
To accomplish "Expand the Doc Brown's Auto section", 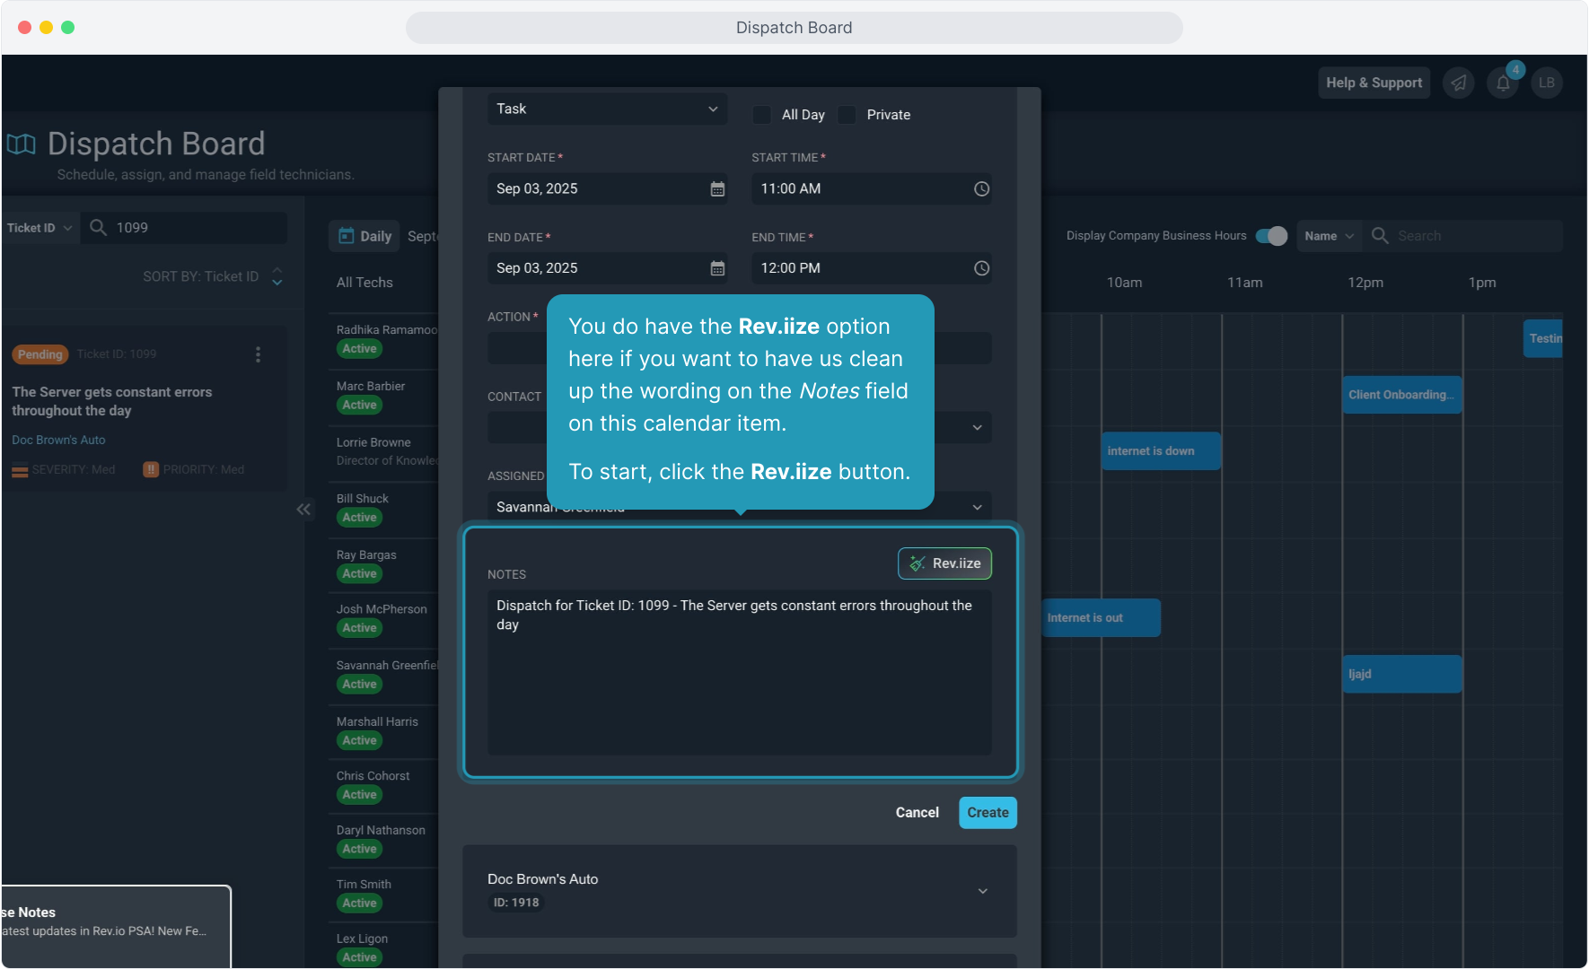I will click(982, 891).
